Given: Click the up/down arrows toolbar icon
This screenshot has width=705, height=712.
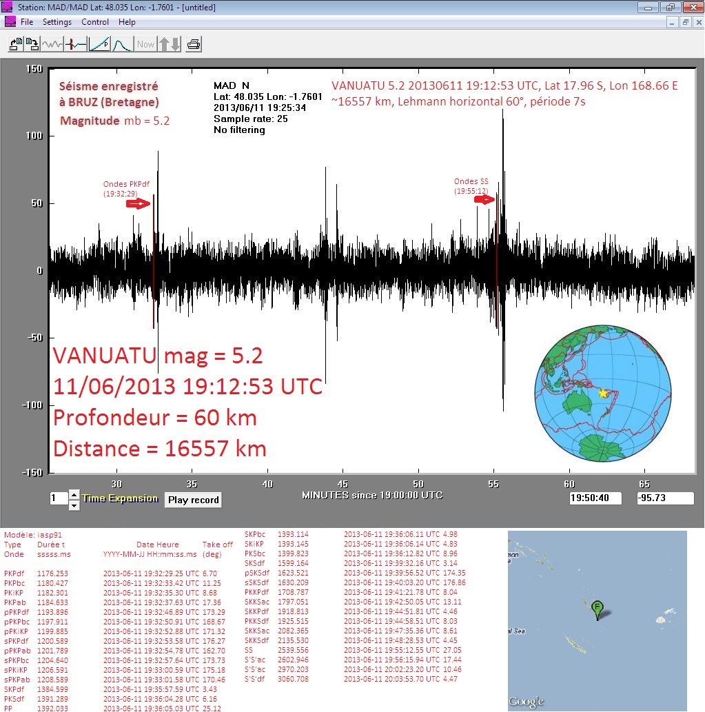Looking at the screenshot, I should coord(170,45).
